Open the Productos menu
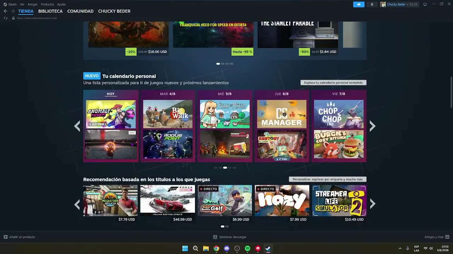 click(x=47, y=4)
